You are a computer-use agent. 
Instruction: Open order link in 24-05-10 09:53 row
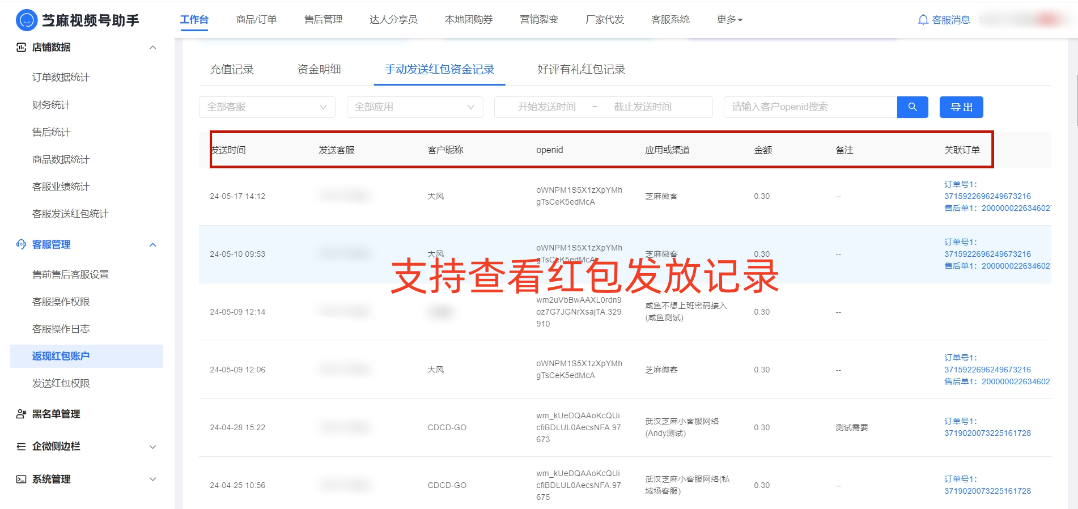(987, 254)
